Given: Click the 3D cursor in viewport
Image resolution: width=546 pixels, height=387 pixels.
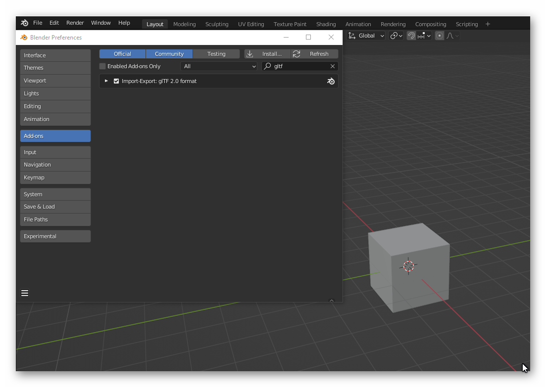Looking at the screenshot, I should coord(408,266).
